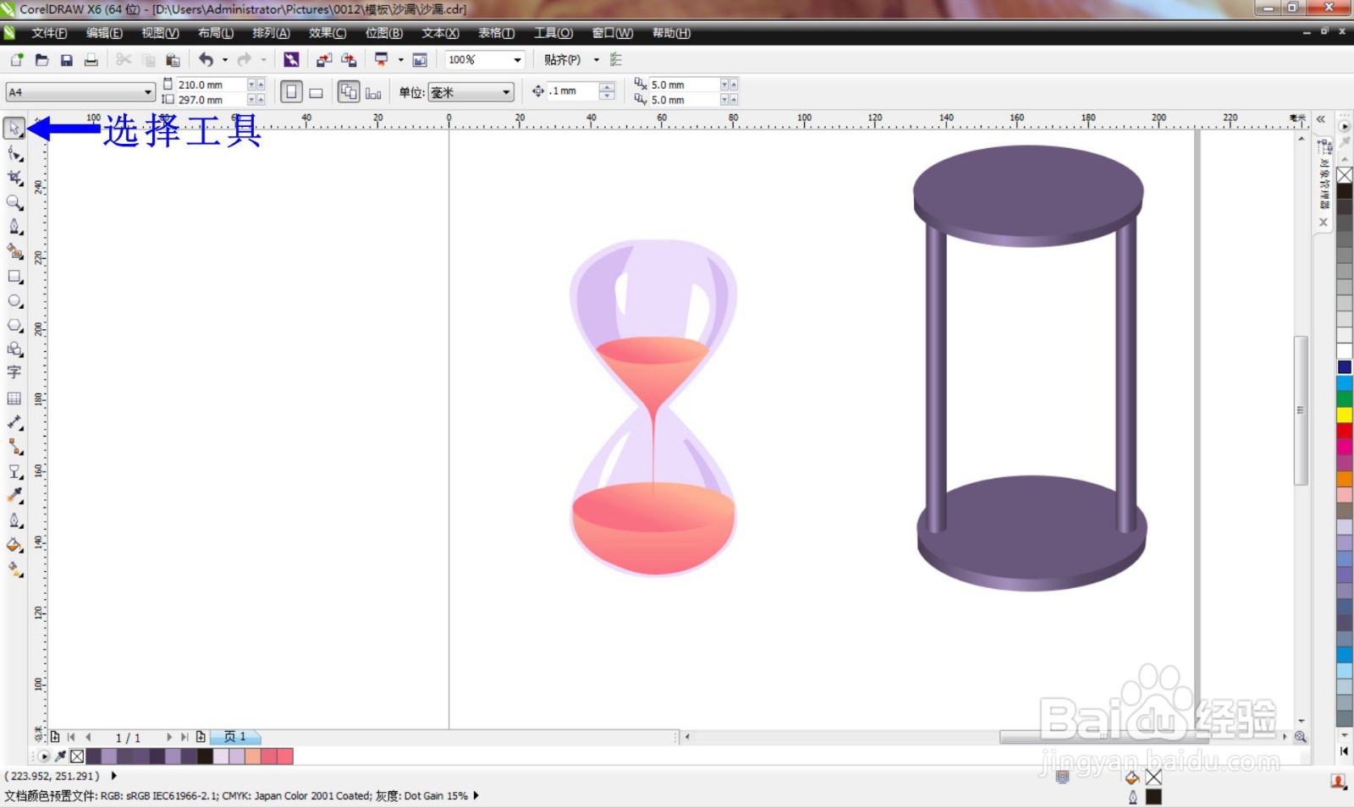Open a file using the toolbar folder icon
This screenshot has height=808, width=1354.
(41, 59)
